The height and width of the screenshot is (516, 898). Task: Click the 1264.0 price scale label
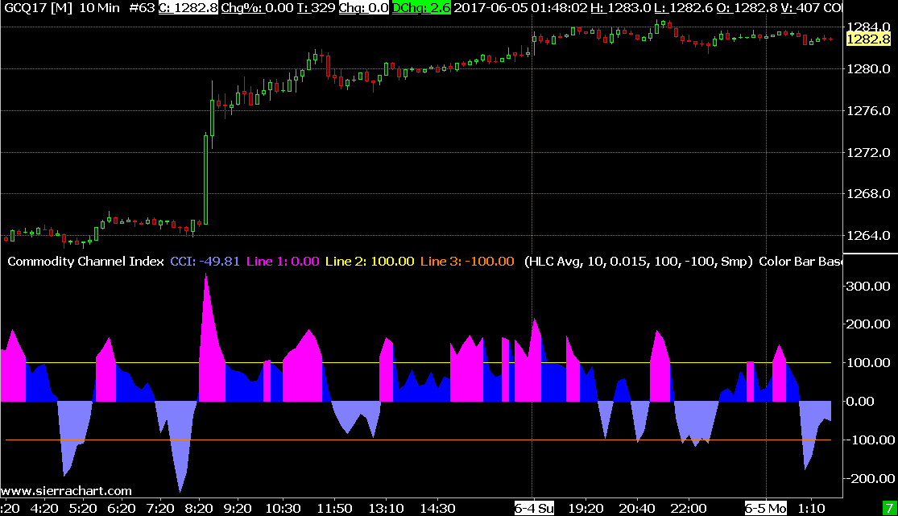tap(868, 235)
